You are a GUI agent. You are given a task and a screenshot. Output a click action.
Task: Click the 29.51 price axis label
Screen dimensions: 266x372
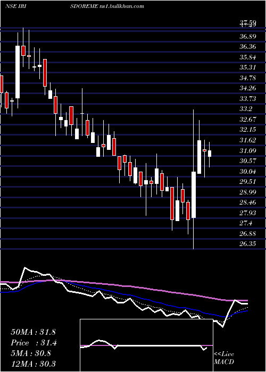pos(248,182)
